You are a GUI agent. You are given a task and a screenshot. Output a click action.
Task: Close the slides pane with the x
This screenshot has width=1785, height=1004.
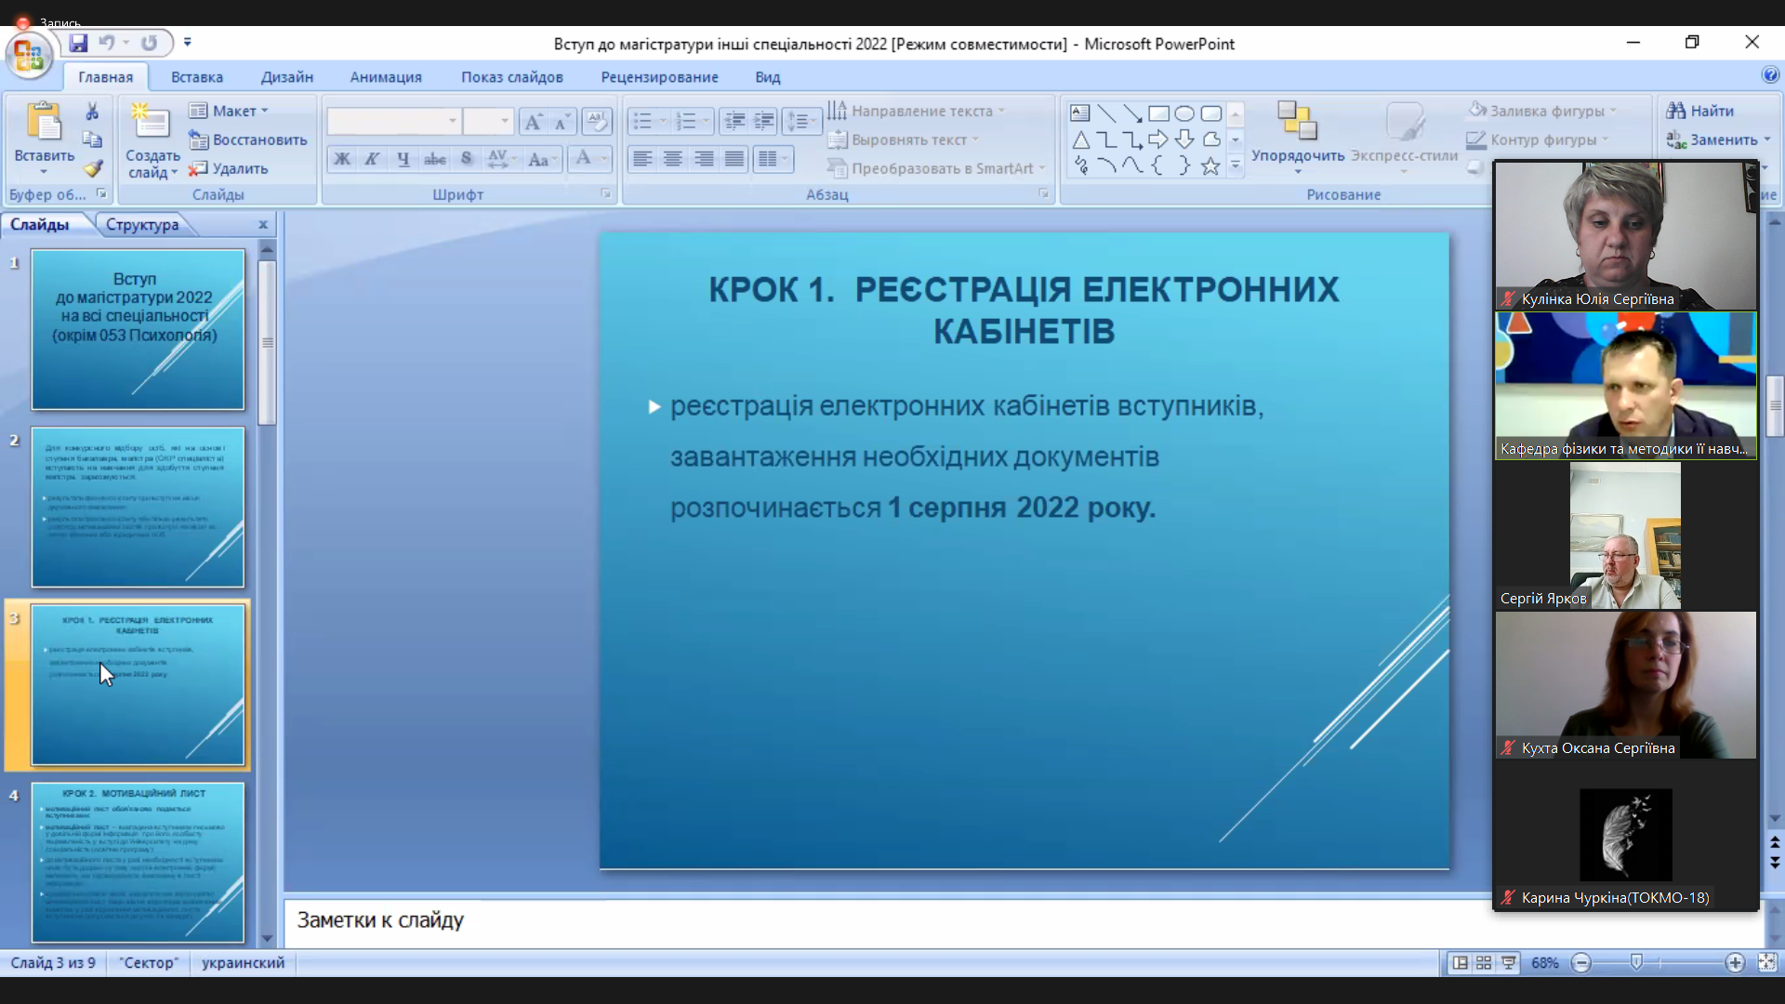[x=263, y=225]
